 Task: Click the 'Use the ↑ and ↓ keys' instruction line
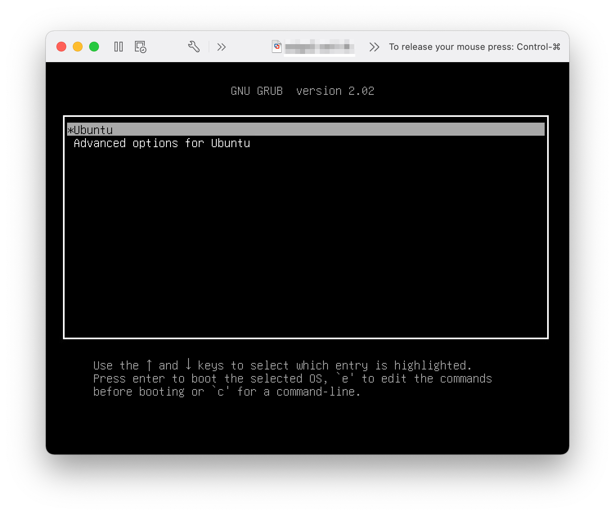click(283, 365)
